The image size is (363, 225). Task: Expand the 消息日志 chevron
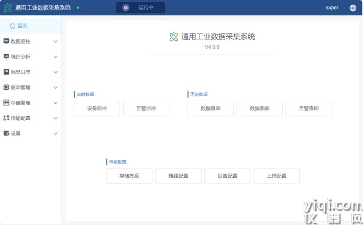point(56,72)
